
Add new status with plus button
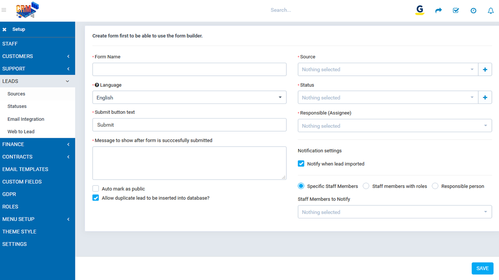(x=485, y=98)
